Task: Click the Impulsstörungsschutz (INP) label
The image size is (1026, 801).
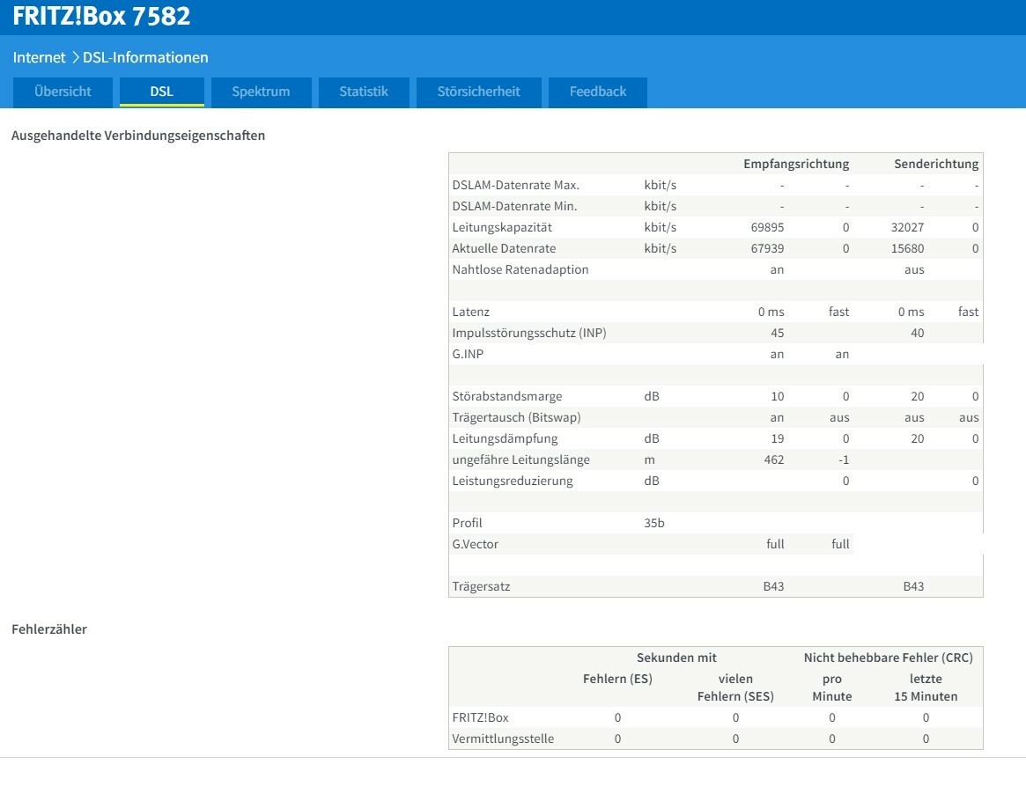Action: pyautogui.click(x=529, y=333)
